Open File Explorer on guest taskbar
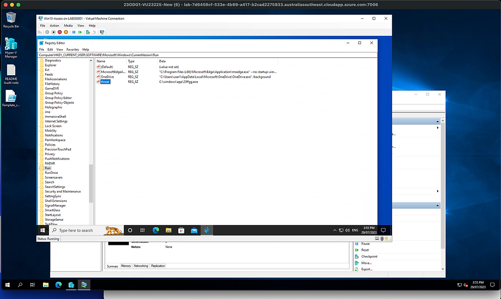The height and width of the screenshot is (299, 501). (168, 231)
